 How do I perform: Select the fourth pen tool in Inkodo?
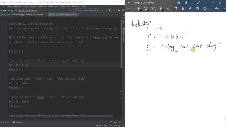click(x=161, y=9)
